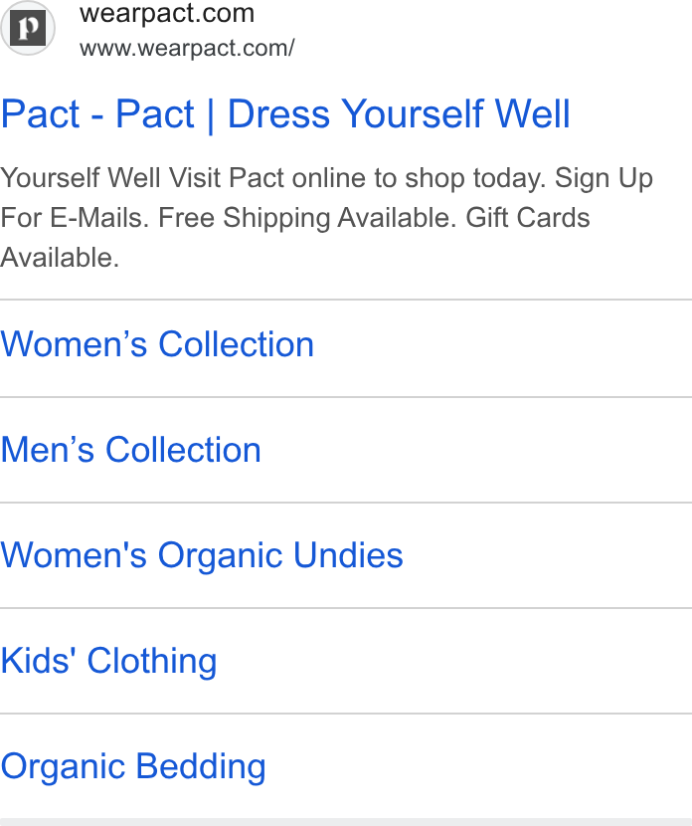Click the Pact favicon logo
The height and width of the screenshot is (826, 692).
pyautogui.click(x=28, y=28)
